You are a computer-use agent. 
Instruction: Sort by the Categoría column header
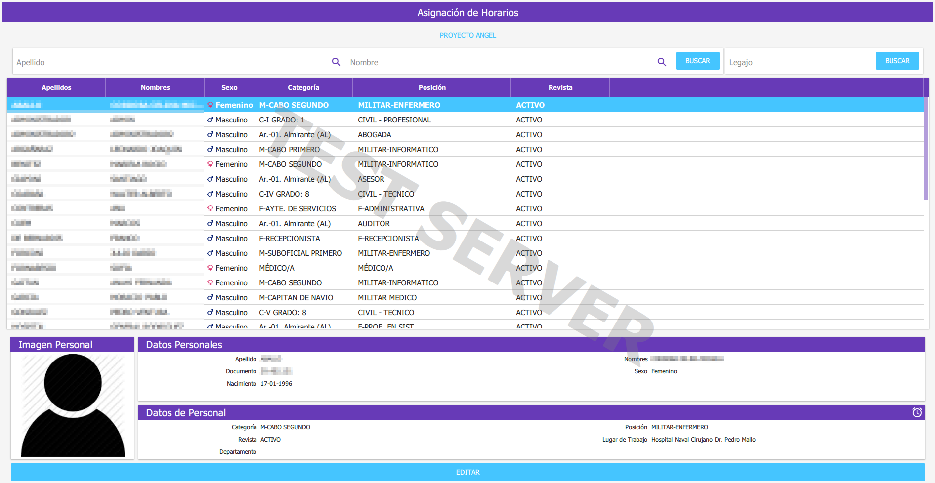coord(303,87)
